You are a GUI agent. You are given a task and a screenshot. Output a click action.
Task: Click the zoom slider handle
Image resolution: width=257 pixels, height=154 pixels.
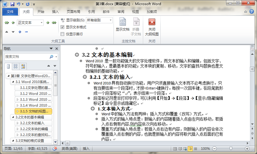[231, 148]
